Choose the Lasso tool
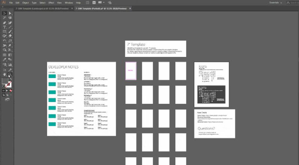The image size is (299, 165). coord(10,18)
